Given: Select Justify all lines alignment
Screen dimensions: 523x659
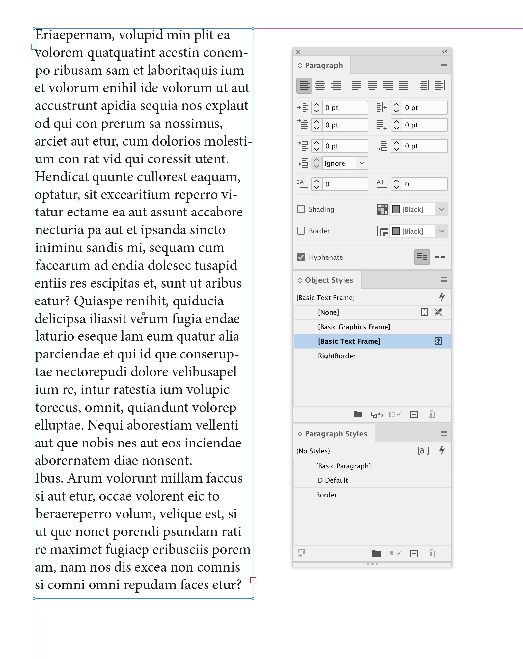Looking at the screenshot, I should click(x=403, y=86).
